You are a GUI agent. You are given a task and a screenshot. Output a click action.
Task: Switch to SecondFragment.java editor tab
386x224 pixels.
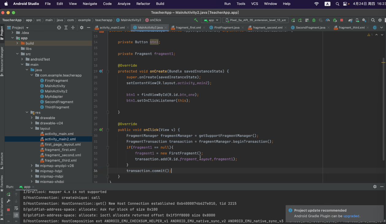coord(311,28)
